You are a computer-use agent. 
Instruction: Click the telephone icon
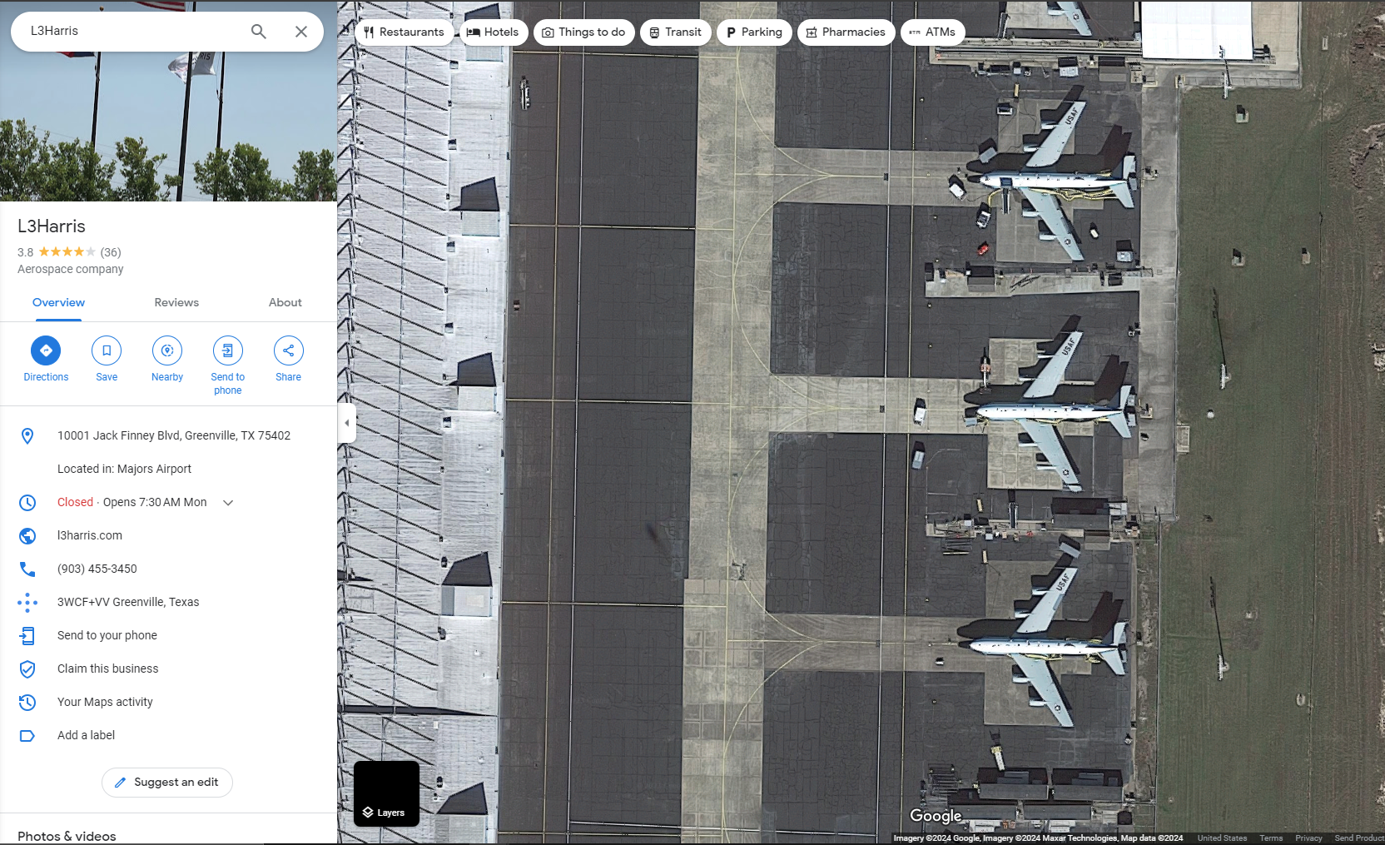point(27,569)
